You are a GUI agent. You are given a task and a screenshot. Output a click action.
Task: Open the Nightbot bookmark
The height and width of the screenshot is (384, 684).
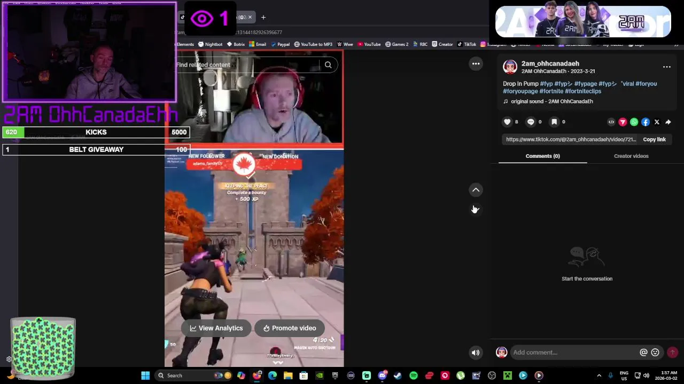tap(210, 44)
